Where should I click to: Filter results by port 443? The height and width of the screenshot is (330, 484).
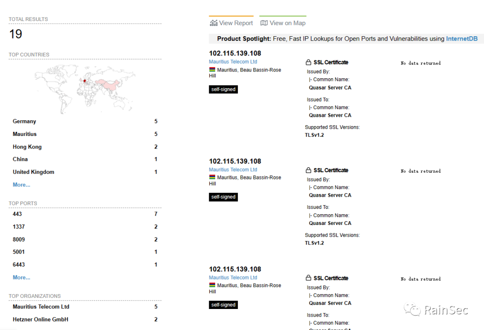17,214
